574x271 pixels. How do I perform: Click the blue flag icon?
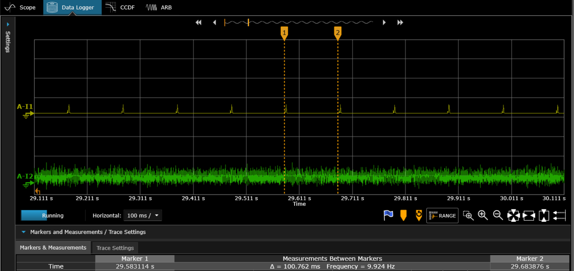pos(388,215)
